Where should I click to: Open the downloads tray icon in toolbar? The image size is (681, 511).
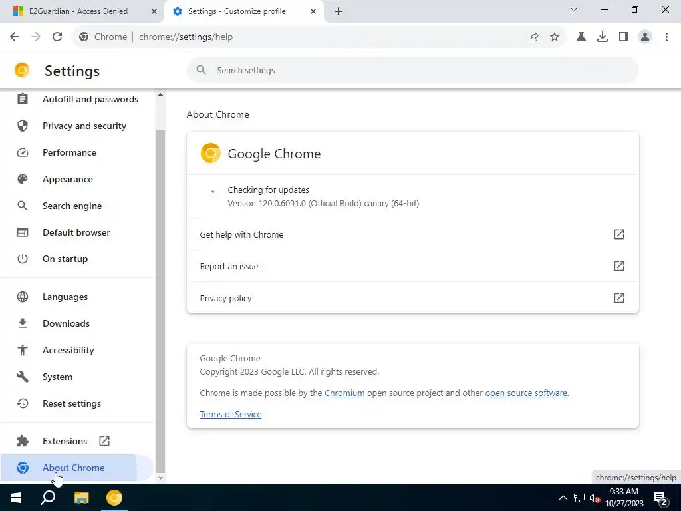(603, 37)
